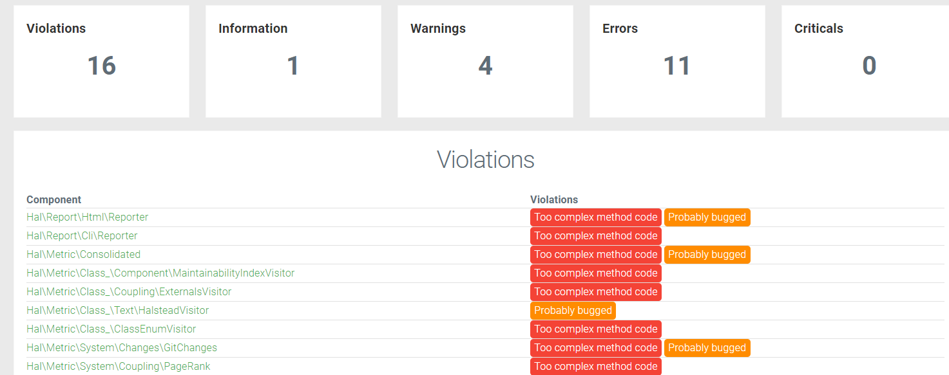Open the HalsteadVisitor component link
This screenshot has height=375, width=949.
117,311
